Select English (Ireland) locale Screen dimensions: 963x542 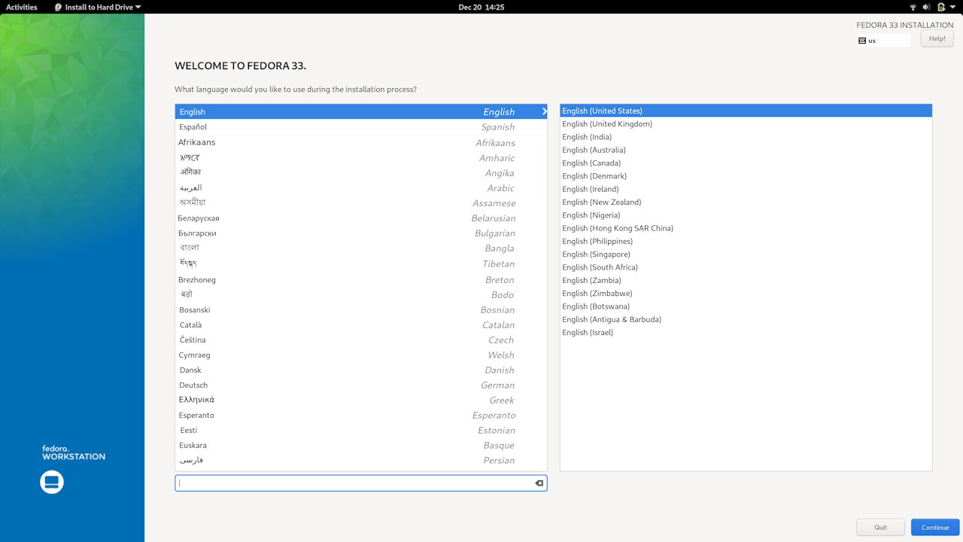point(746,189)
